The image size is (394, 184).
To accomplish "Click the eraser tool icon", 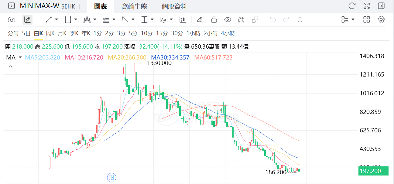I will tap(200, 20).
